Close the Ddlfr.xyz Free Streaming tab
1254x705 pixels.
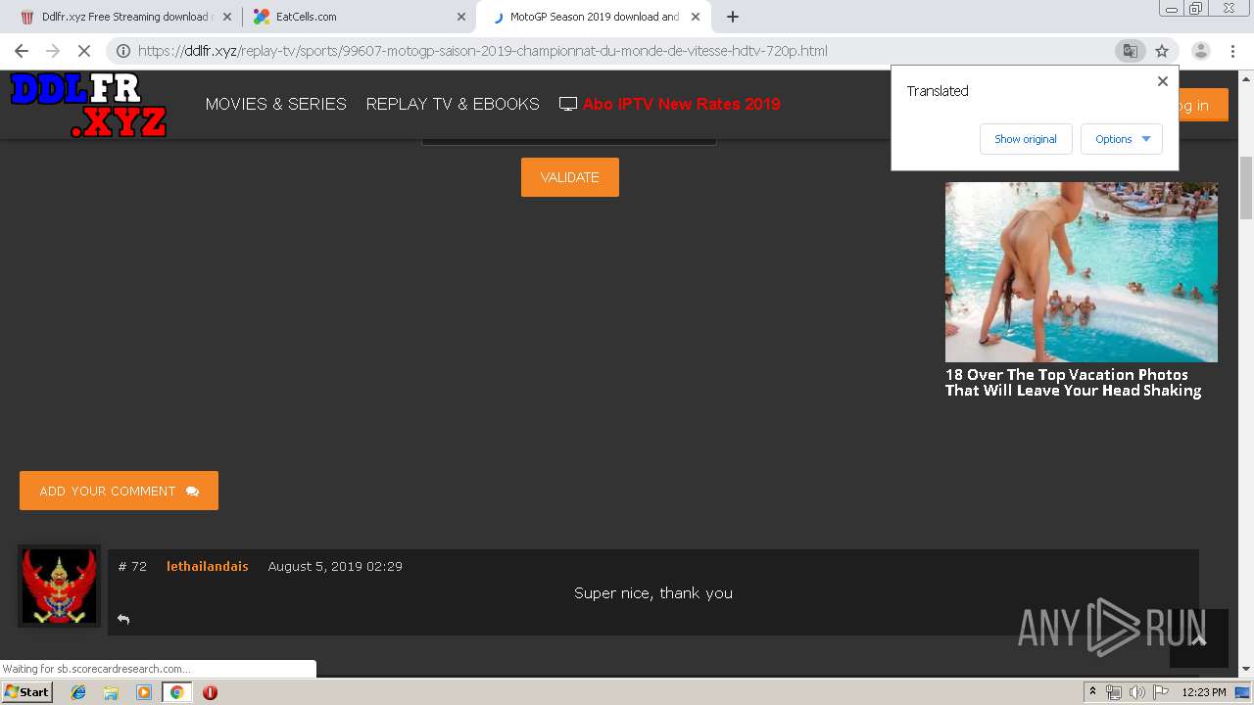point(227,17)
